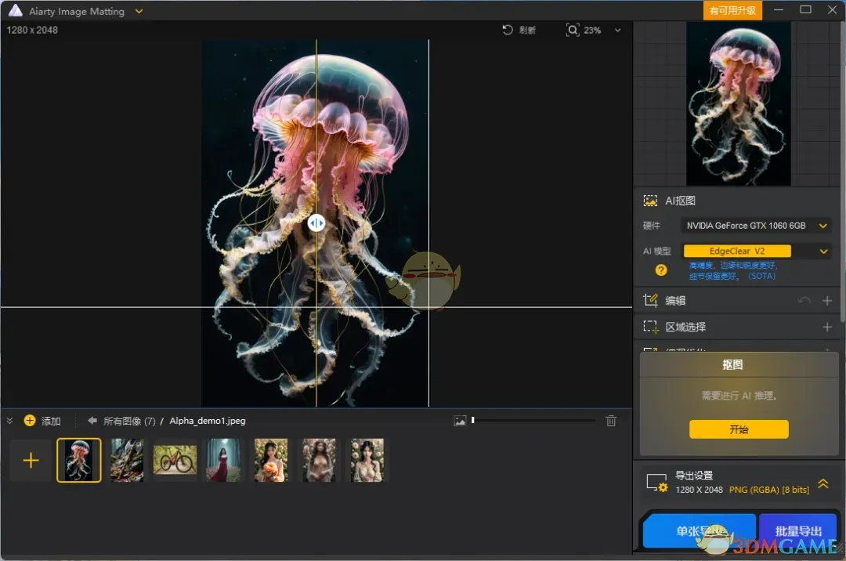Click the zoom magnifier icon in the toolbar

point(573,30)
